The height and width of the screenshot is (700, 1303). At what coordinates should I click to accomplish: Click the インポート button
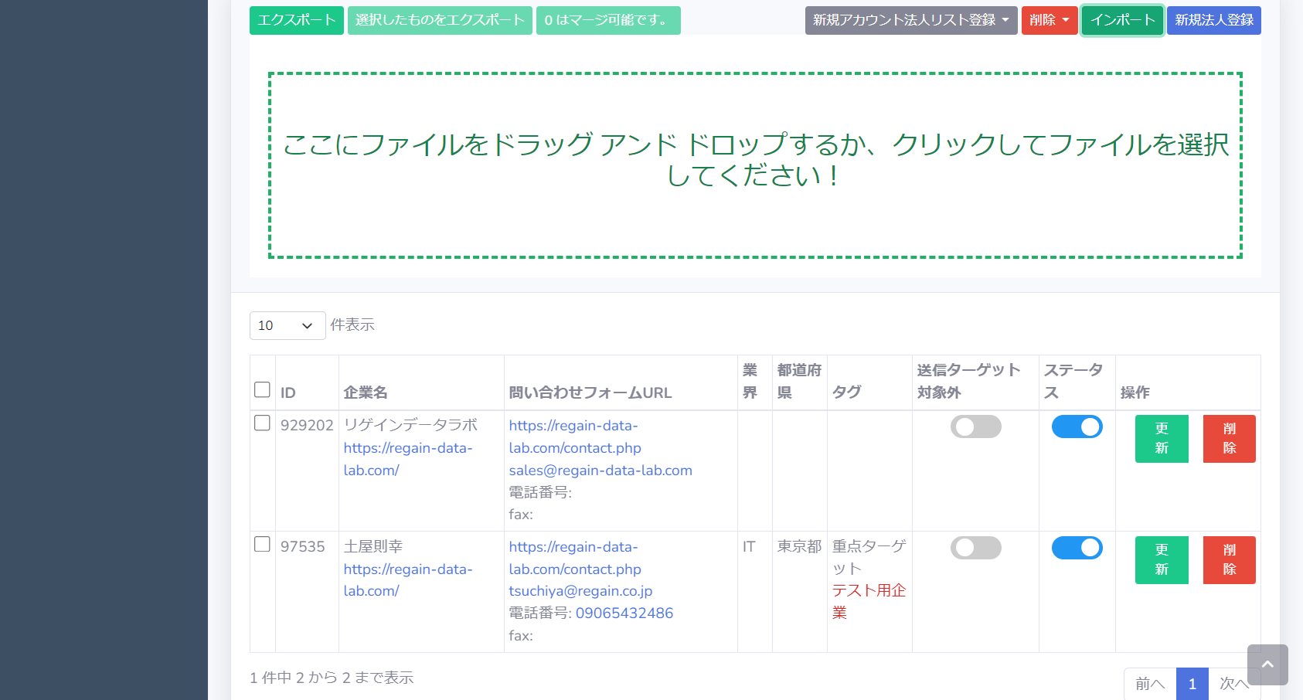click(1122, 20)
